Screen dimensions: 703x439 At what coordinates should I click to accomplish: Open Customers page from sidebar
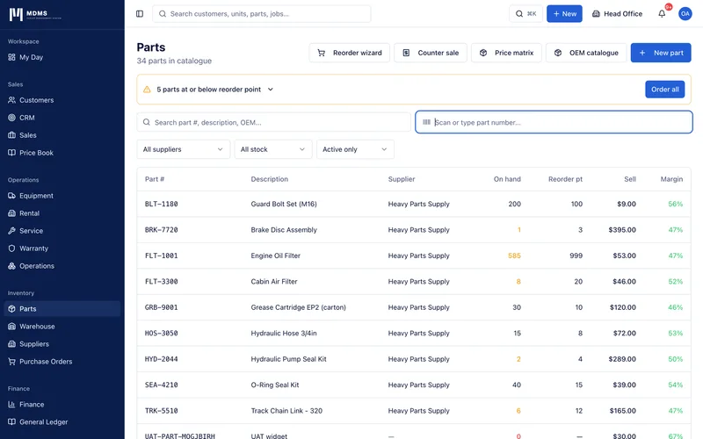point(62,100)
